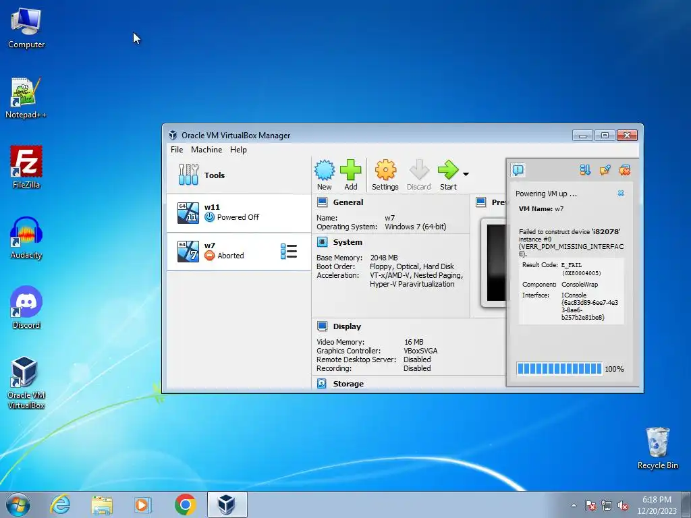
Task: Open the Audacity desktop shortcut
Action: pos(26,238)
